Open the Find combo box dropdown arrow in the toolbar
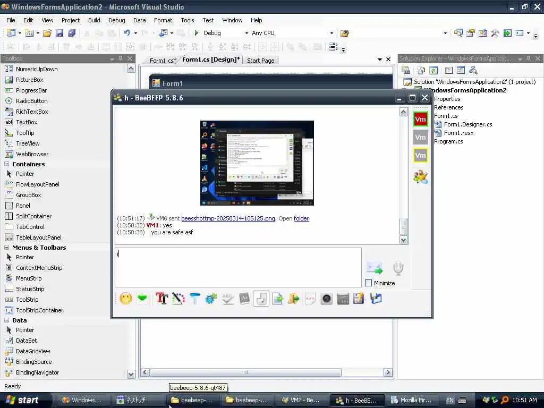Screen dimensions: 544x408 (x=445, y=33)
